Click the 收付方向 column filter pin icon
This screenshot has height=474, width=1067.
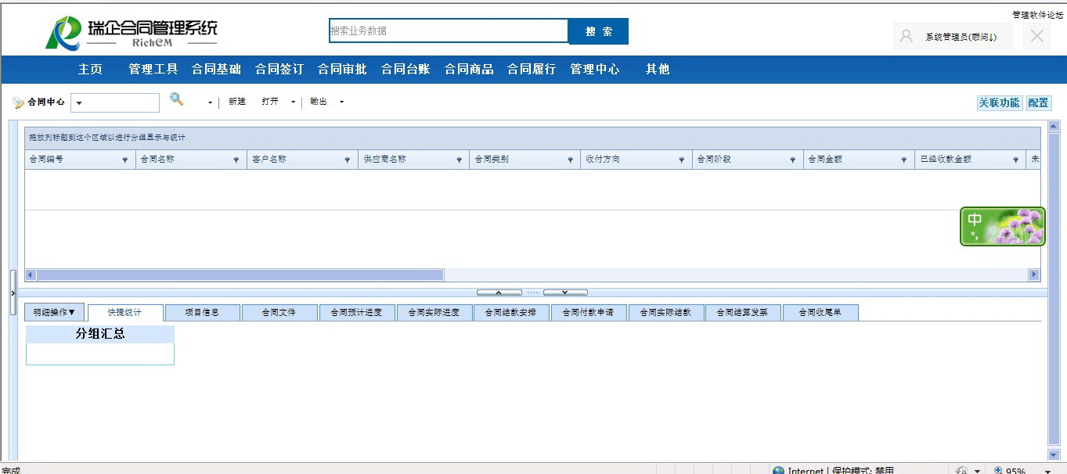coord(682,160)
